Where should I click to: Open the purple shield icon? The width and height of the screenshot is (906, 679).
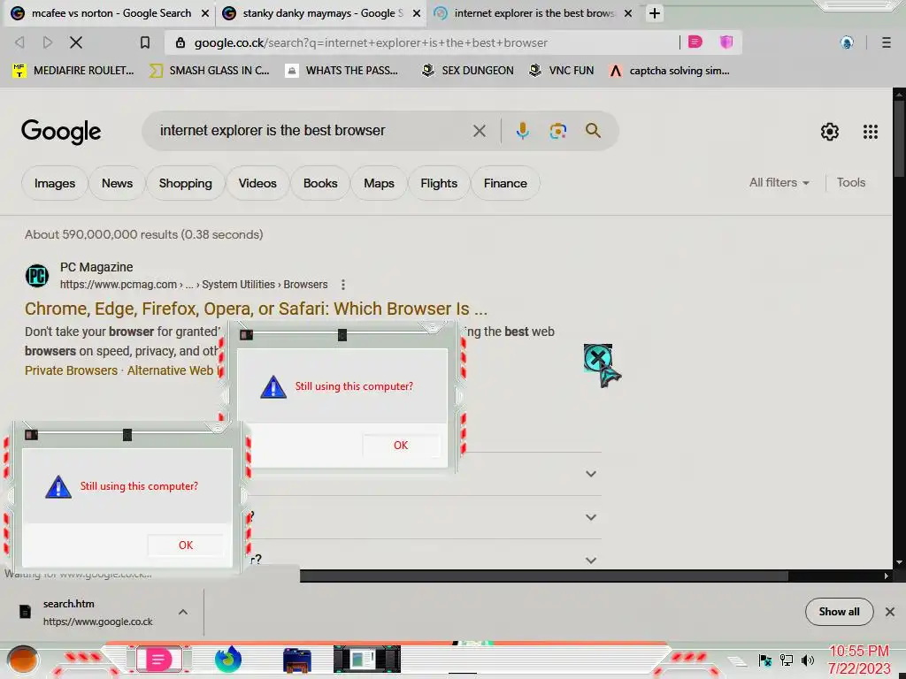(726, 42)
